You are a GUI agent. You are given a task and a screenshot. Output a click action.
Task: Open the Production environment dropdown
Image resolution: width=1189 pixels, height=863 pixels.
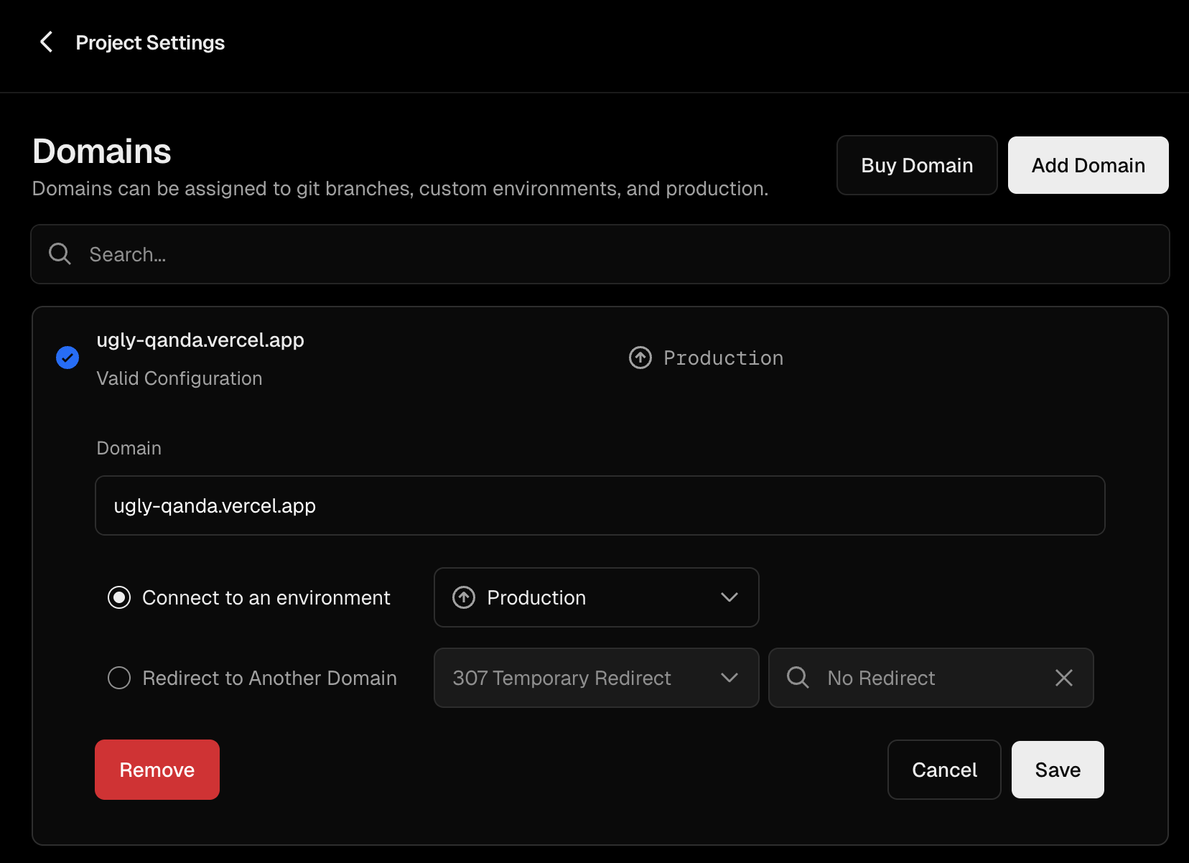(596, 597)
